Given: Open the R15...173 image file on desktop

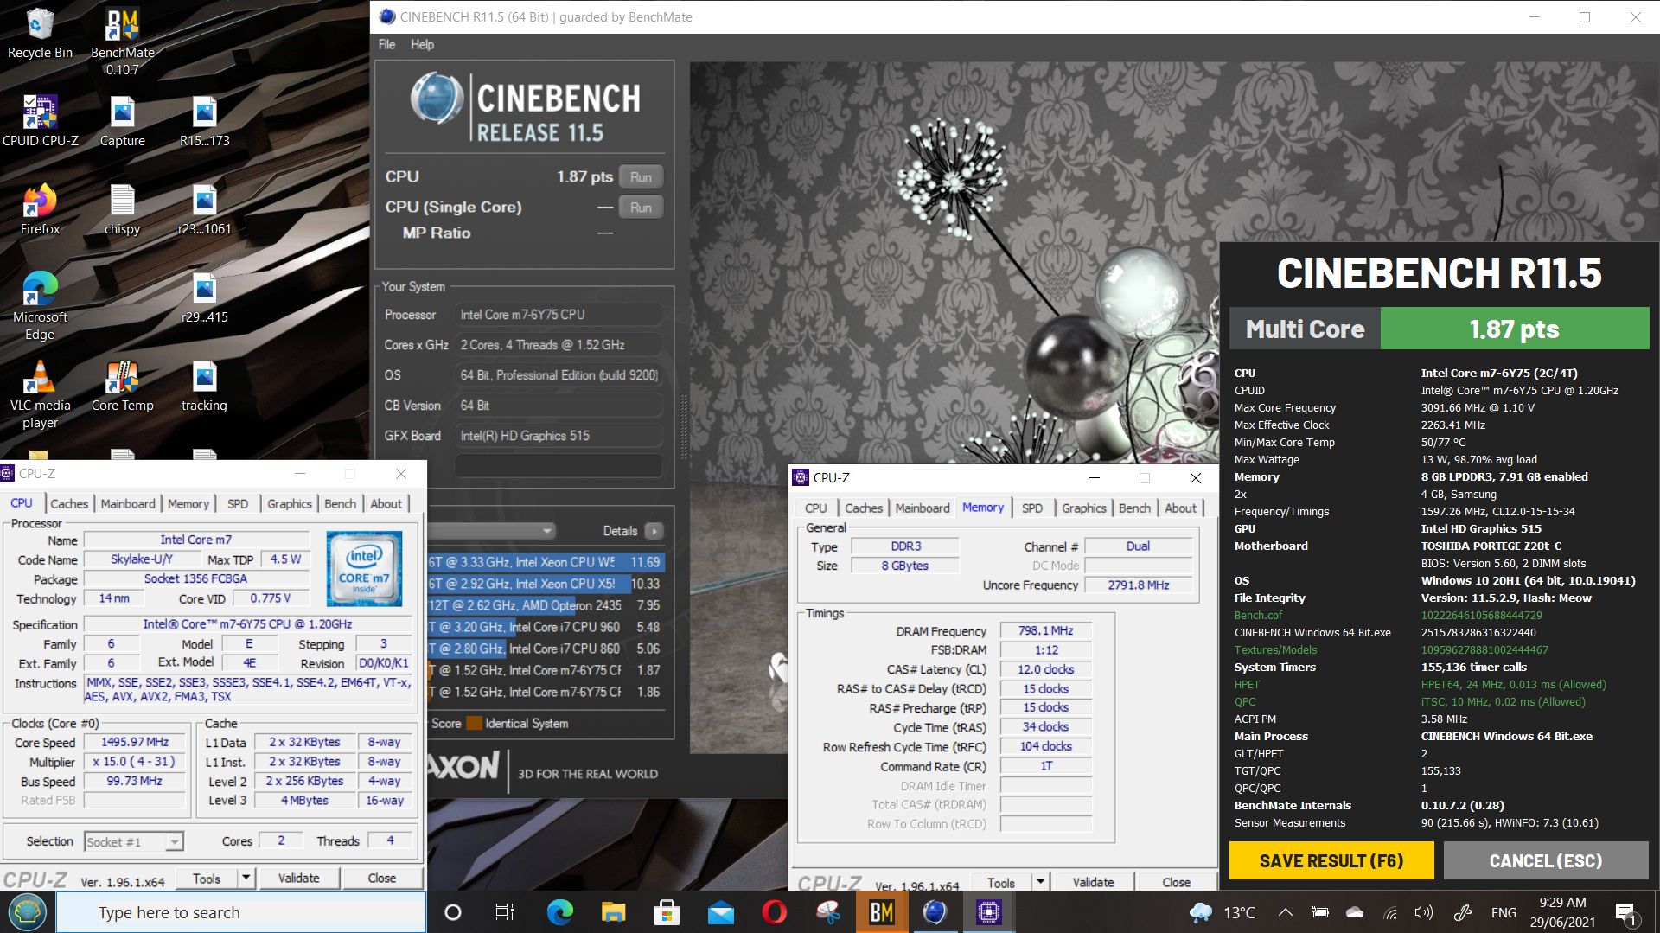Looking at the screenshot, I should pyautogui.click(x=204, y=121).
